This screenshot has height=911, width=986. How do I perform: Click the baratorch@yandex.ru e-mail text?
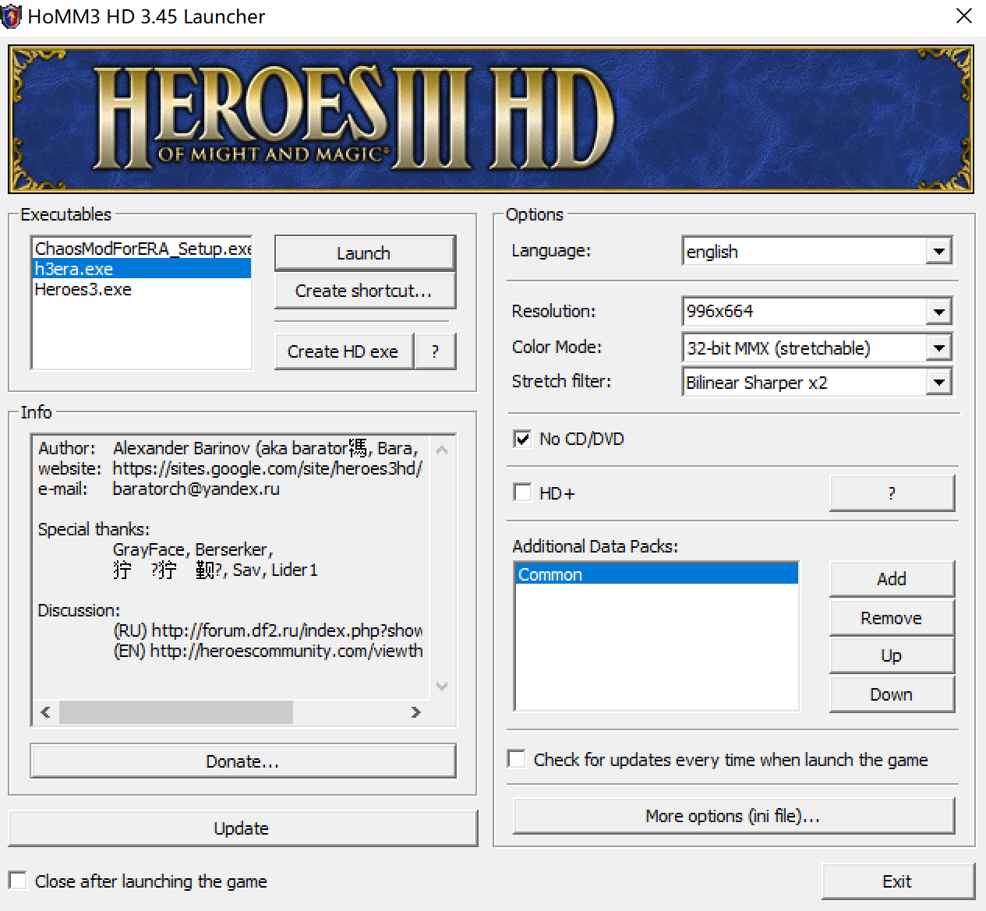(x=196, y=489)
